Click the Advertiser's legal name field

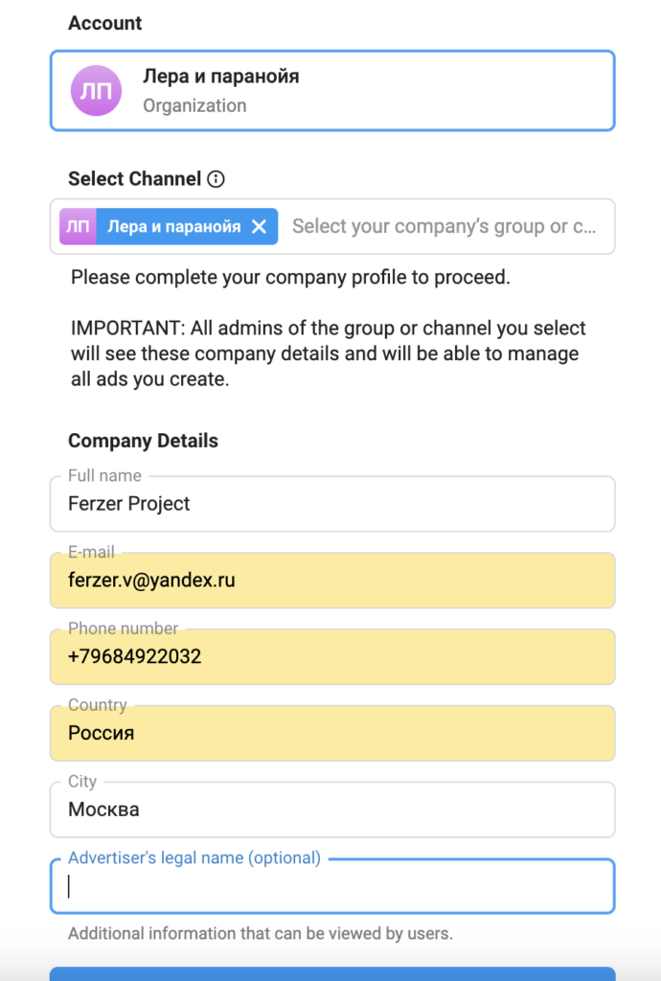pyautogui.click(x=331, y=887)
